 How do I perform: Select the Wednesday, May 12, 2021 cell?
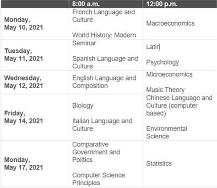pyautogui.click(x=35, y=82)
